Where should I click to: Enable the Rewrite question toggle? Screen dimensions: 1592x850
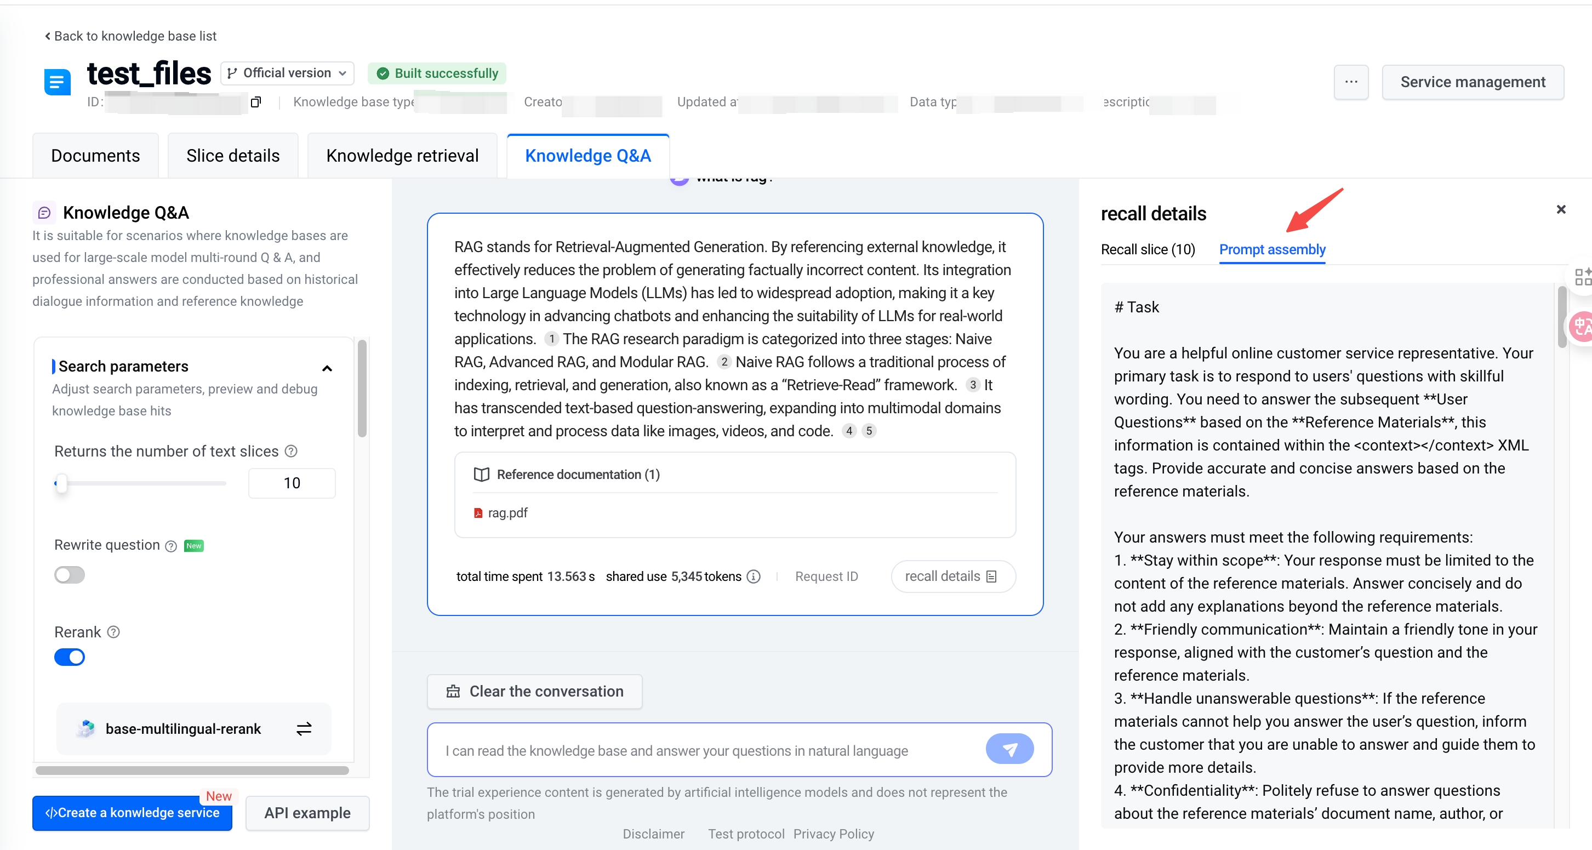(69, 575)
